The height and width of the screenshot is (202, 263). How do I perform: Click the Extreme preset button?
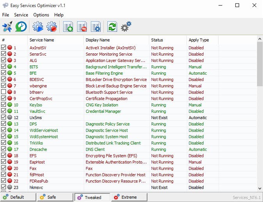coord(130,197)
